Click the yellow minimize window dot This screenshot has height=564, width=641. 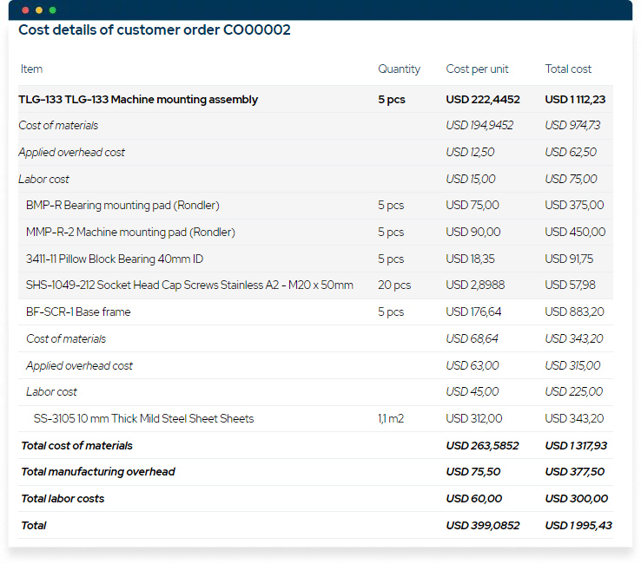[39, 10]
